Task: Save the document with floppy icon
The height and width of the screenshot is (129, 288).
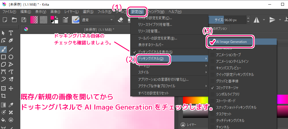Action: pyautogui.click(x=24, y=20)
